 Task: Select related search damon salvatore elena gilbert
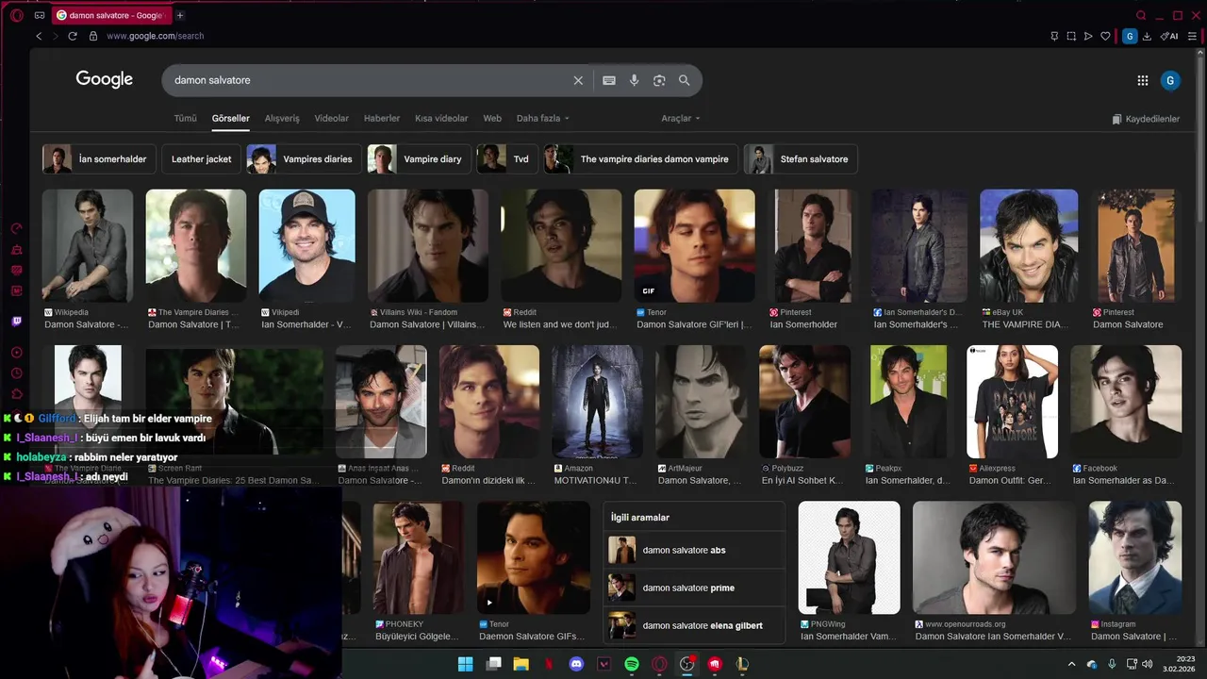point(694,625)
